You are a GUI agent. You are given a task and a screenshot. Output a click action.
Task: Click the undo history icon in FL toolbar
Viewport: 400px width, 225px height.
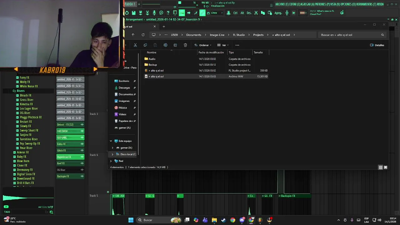coord(127,13)
